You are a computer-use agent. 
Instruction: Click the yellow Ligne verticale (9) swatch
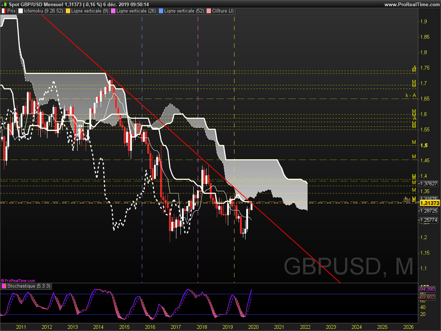[x=68, y=11]
